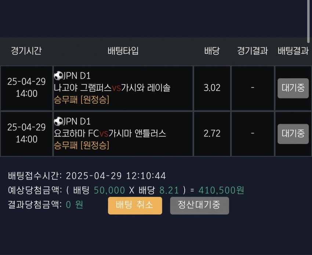Select the 경기시간 column header

[26, 51]
